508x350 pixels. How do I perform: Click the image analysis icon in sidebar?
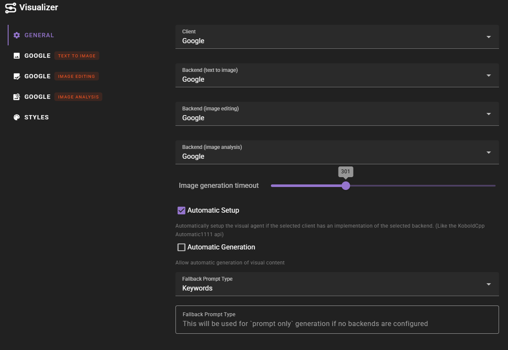click(x=17, y=97)
